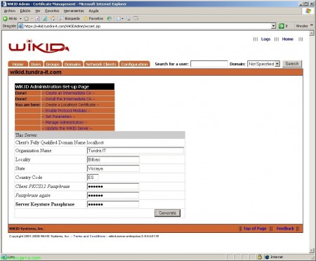Click the History icon in toolbar
This screenshot has height=261, width=316.
(x=109, y=18)
